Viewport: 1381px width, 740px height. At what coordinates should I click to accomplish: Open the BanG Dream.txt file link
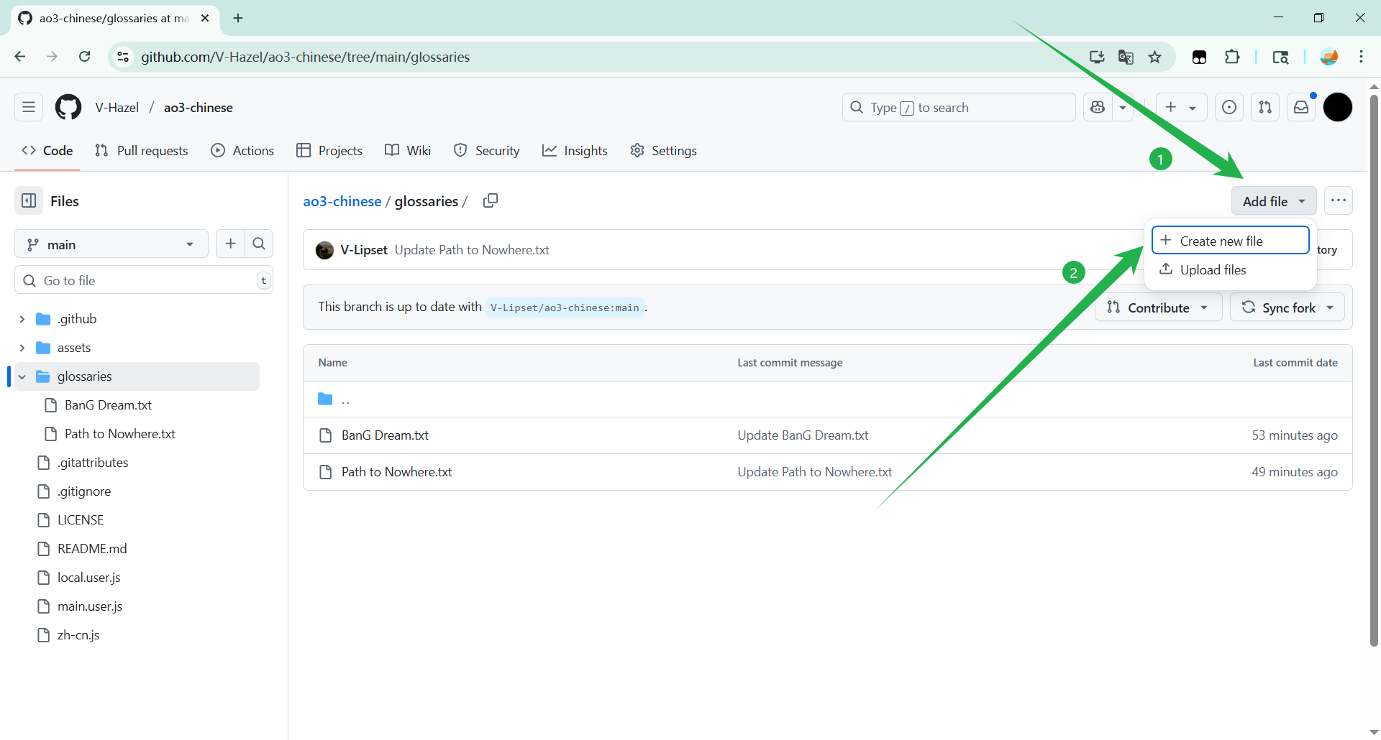[x=385, y=435]
